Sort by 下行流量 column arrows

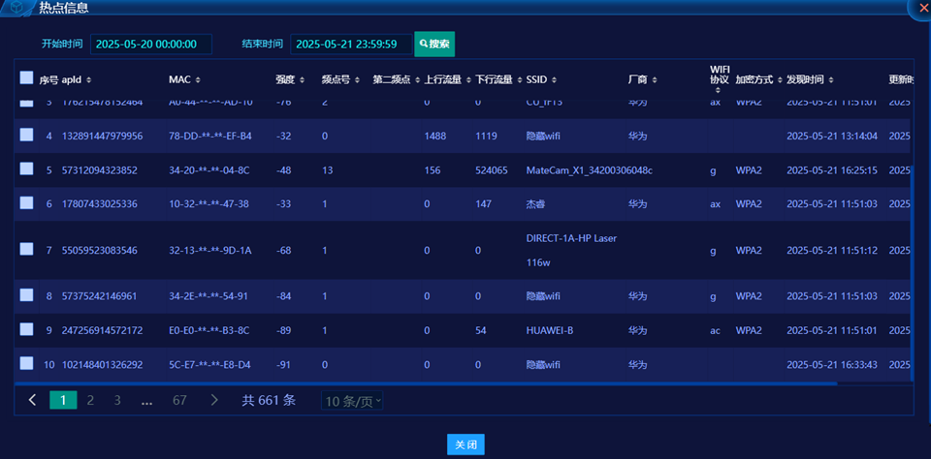click(x=518, y=80)
